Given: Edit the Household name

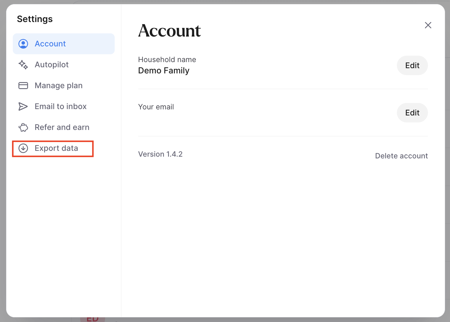Looking at the screenshot, I should (x=412, y=66).
